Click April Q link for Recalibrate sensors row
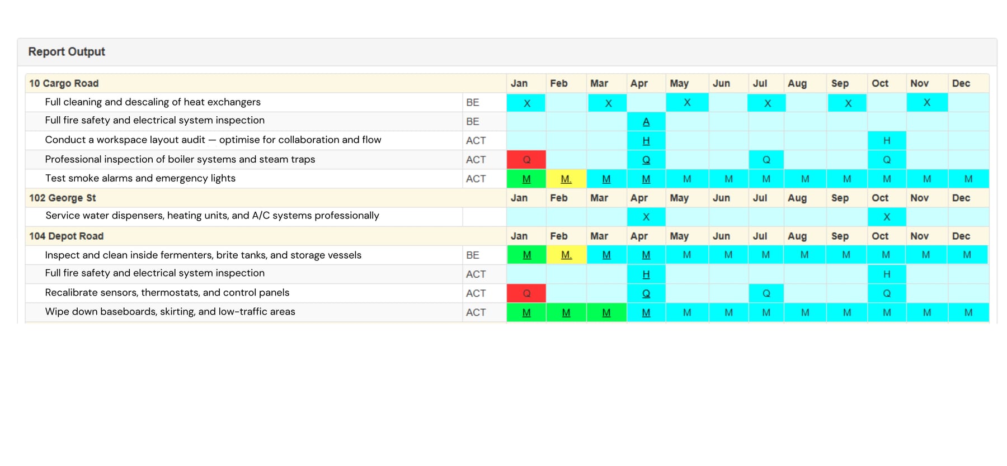The height and width of the screenshot is (466, 1007). 646,293
